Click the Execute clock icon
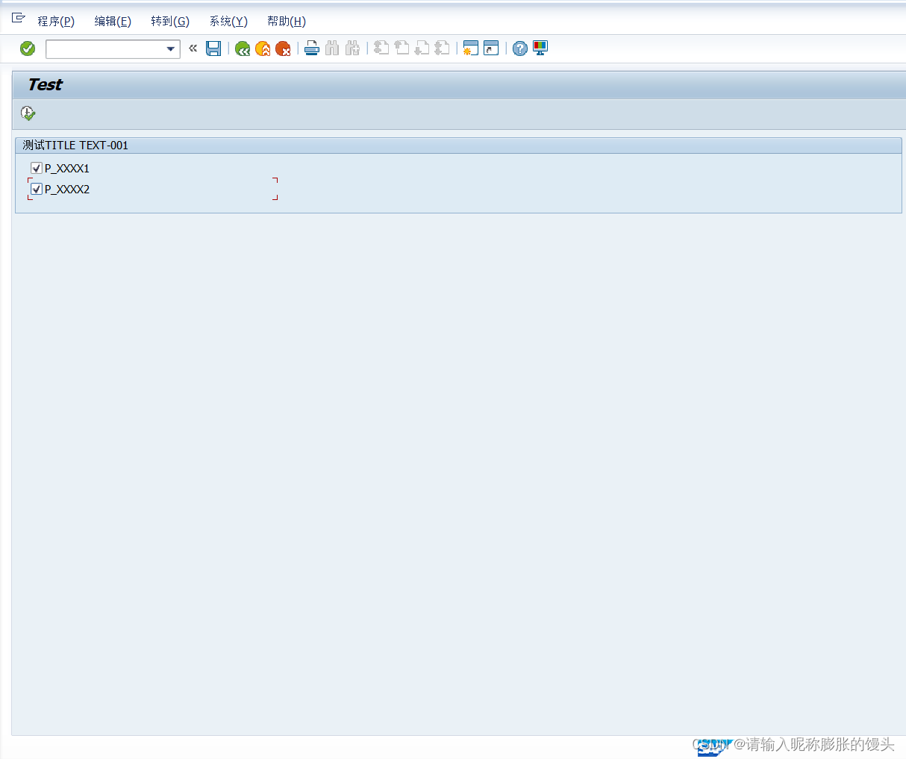906x759 pixels. 28,113
